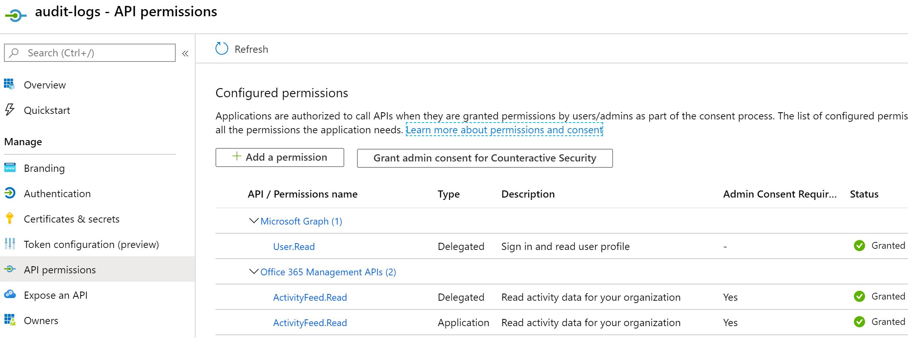Image resolution: width=908 pixels, height=338 pixels.
Task: Open Overview via its grid icon
Action: pyautogui.click(x=9, y=84)
